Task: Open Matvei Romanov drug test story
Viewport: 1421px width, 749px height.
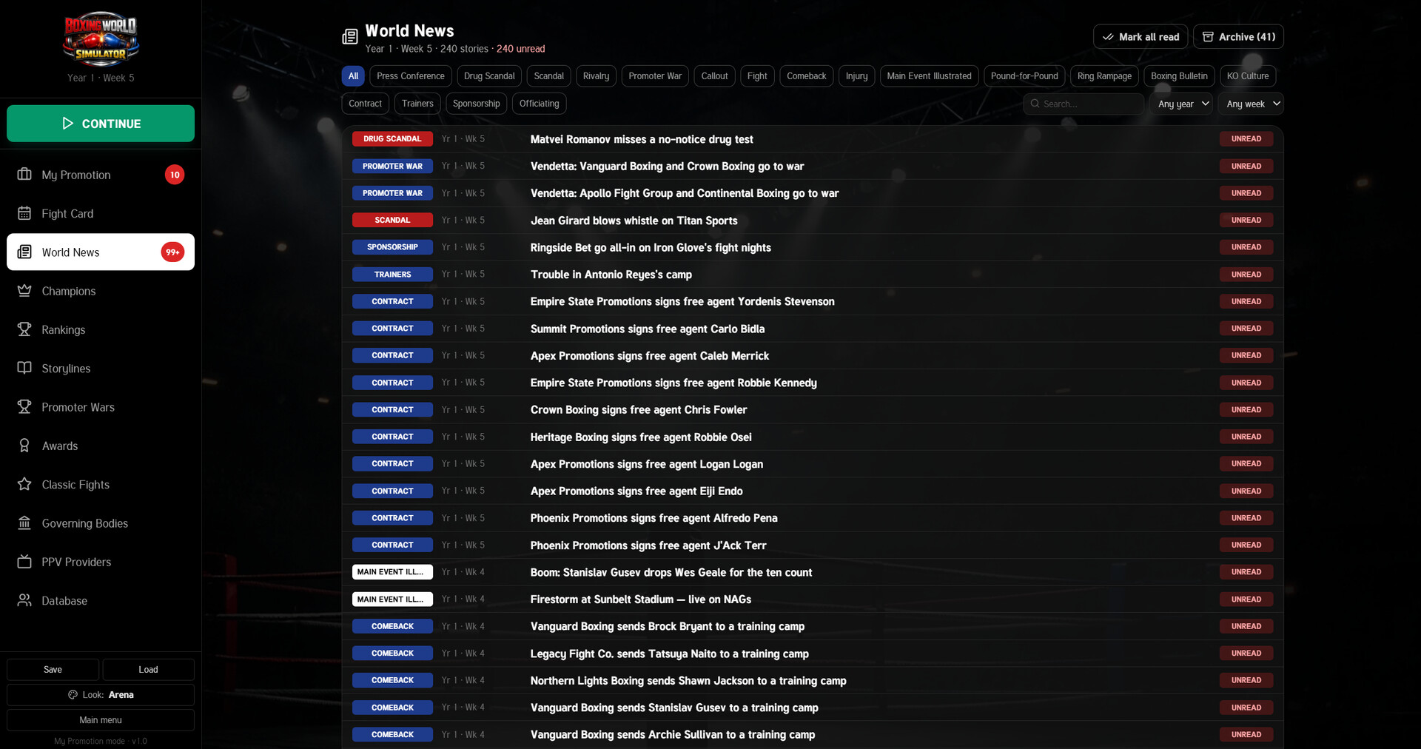Action: click(x=812, y=139)
